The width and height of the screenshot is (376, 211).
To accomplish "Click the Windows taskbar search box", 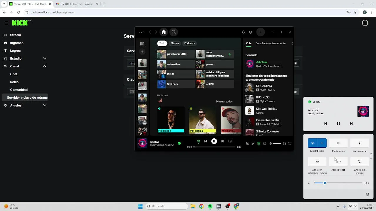I will tap(167, 206).
